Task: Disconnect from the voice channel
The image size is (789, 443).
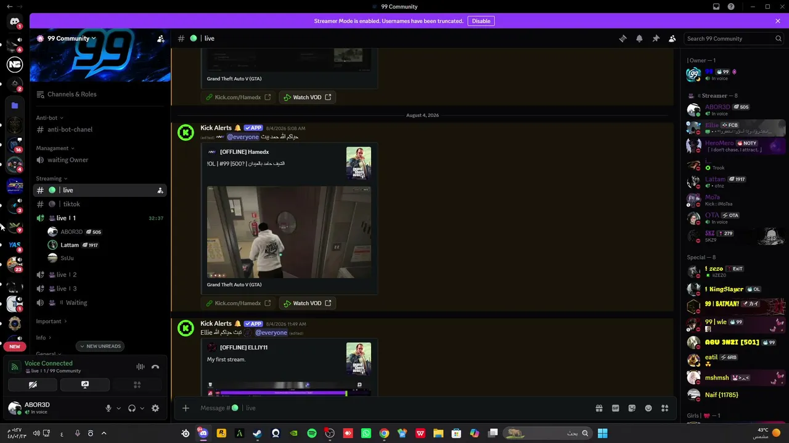Action: pyautogui.click(x=155, y=367)
